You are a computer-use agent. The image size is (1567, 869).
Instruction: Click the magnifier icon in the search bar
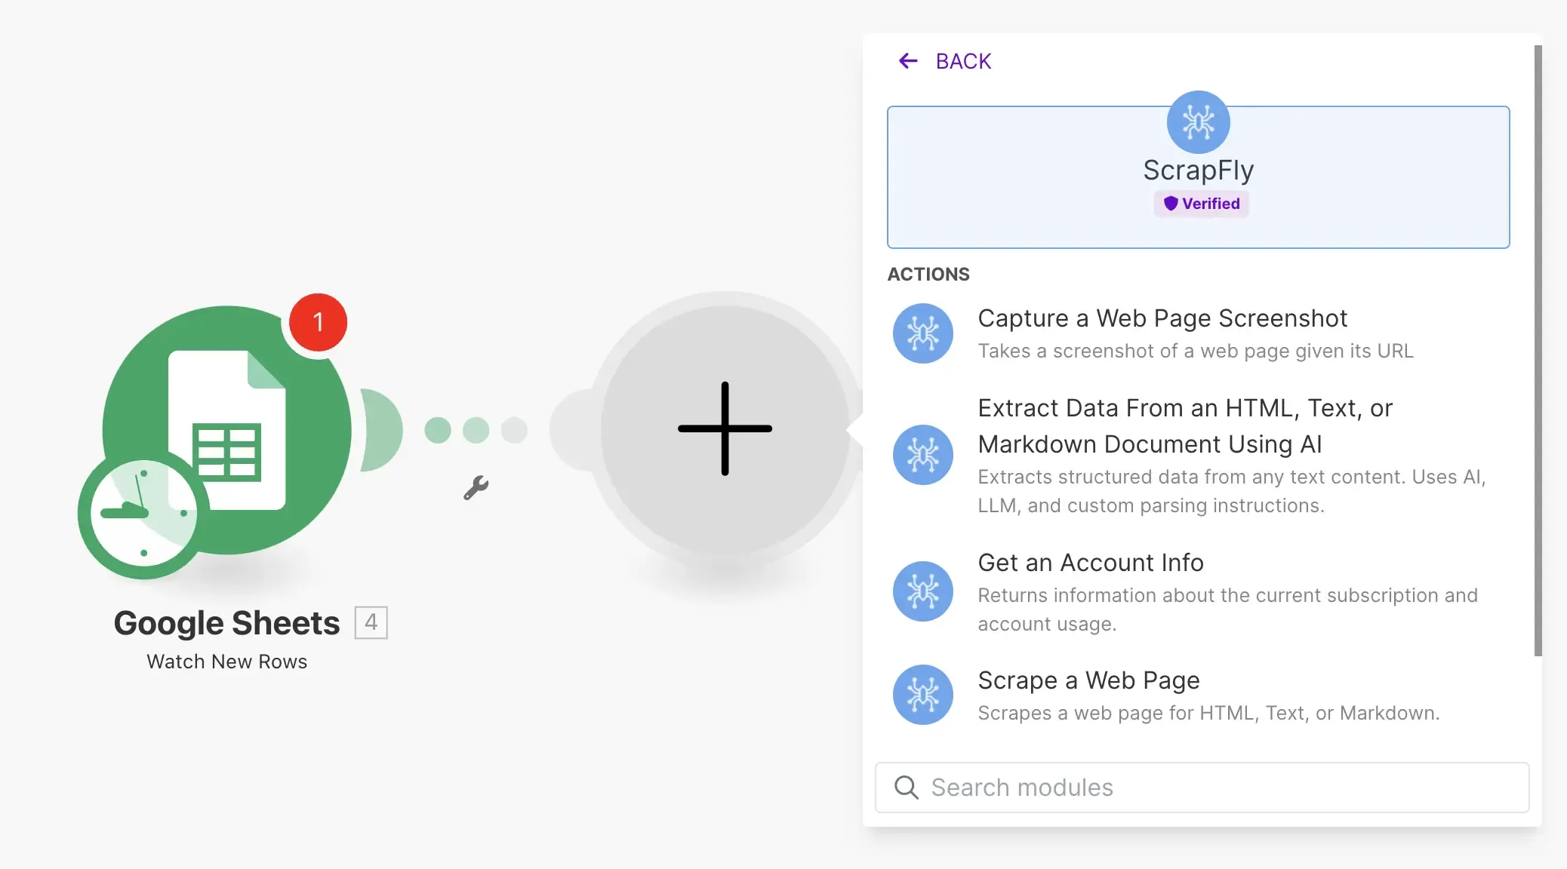click(x=906, y=787)
